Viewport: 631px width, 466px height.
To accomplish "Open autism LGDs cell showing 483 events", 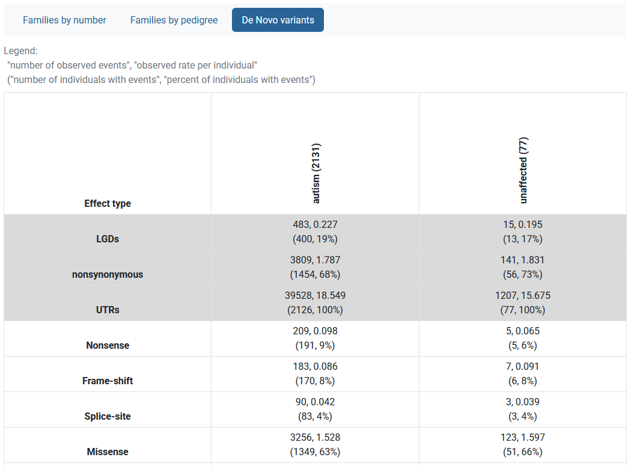I will (315, 231).
